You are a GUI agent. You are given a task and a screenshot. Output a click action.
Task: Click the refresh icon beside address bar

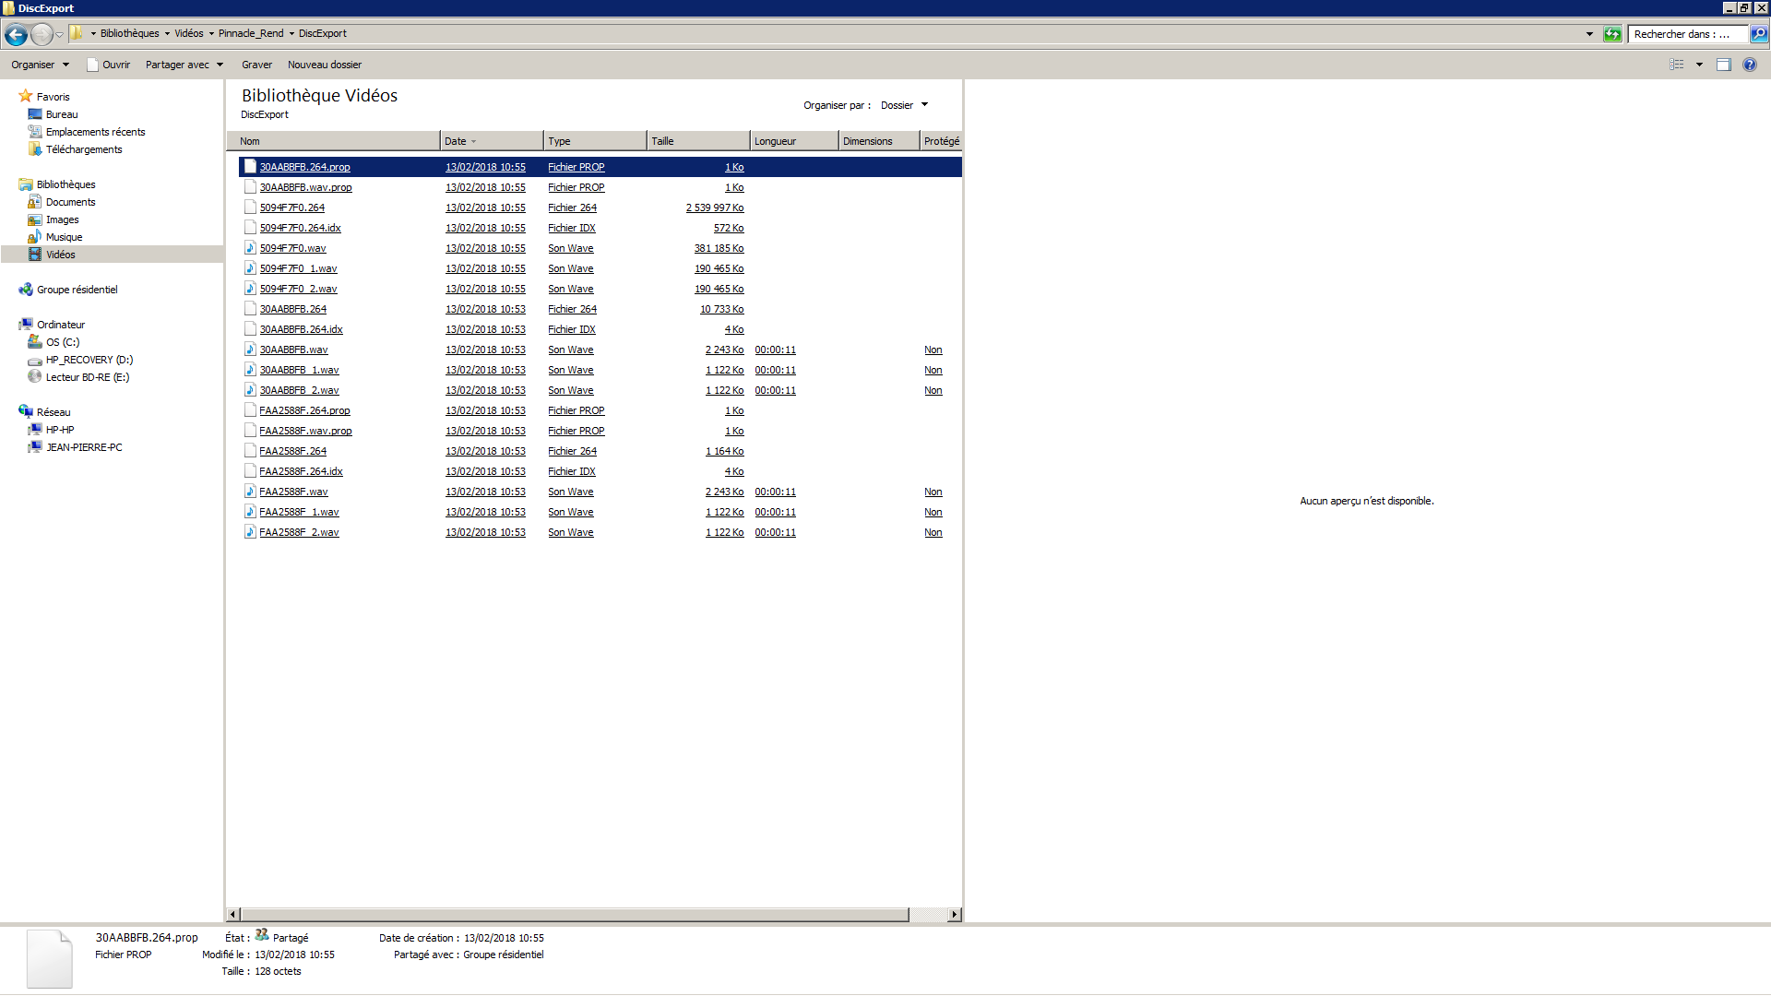[1612, 34]
